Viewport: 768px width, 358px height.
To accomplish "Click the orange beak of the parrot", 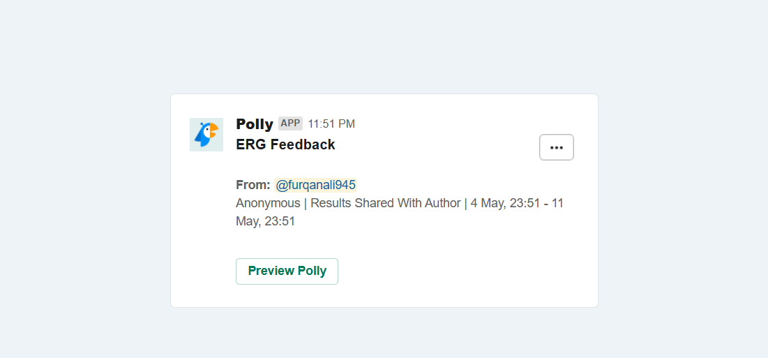I will pos(213,130).
